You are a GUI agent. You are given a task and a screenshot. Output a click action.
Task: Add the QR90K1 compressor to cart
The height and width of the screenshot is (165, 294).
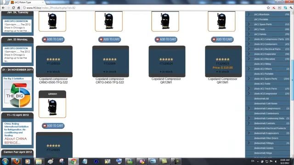click(x=53, y=126)
